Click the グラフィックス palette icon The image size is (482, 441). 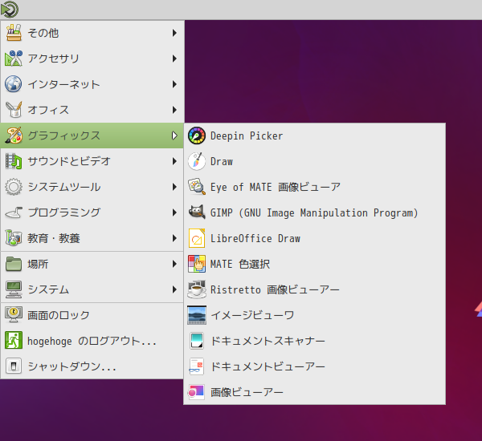pos(14,136)
